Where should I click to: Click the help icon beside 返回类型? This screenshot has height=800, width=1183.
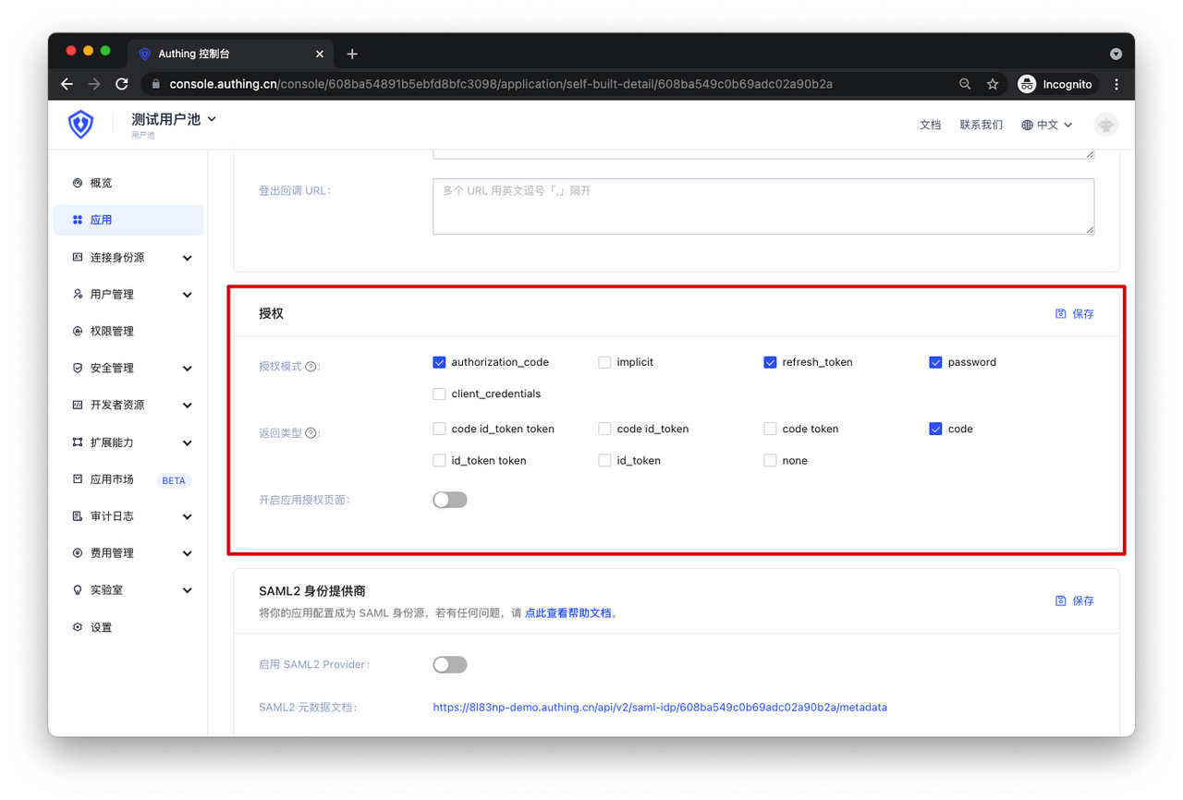click(x=311, y=433)
